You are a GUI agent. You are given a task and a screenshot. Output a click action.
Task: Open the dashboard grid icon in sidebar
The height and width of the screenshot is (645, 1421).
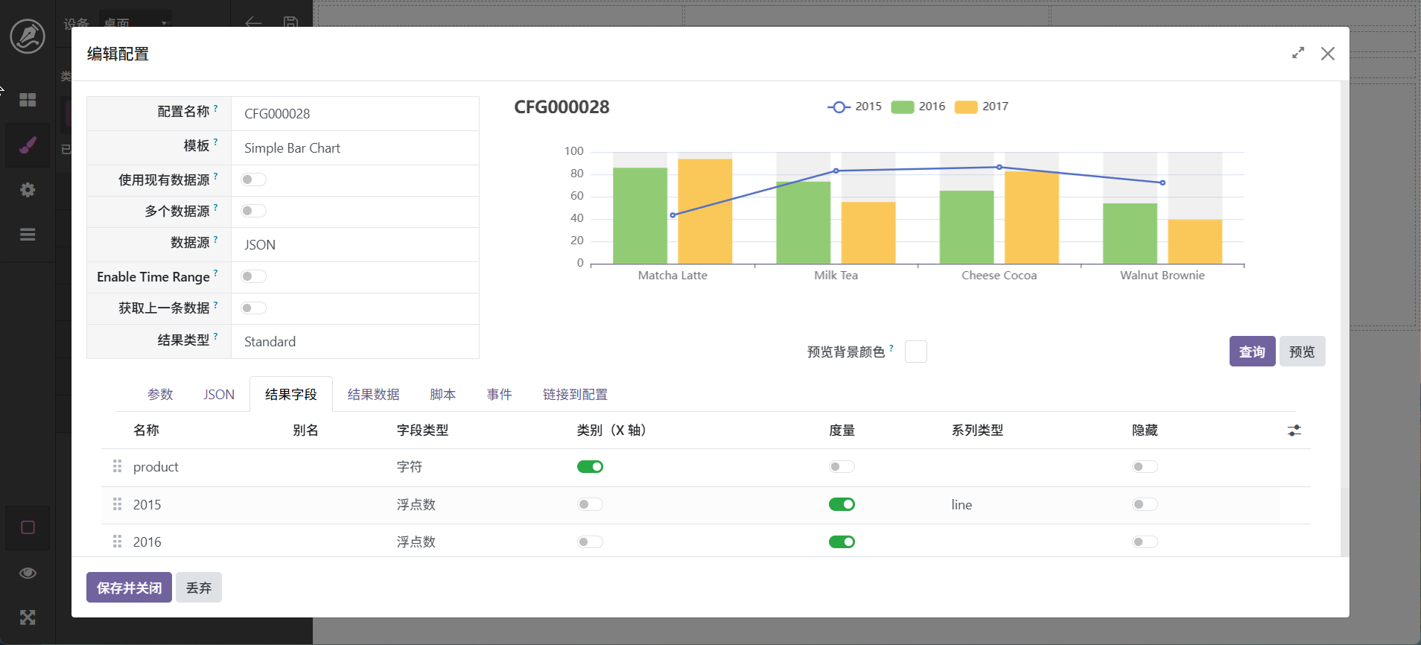coord(28,100)
